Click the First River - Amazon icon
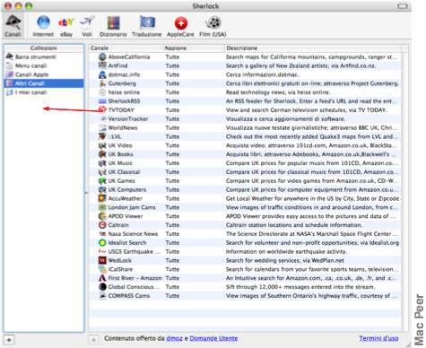This screenshot has width=426, height=348. click(x=102, y=278)
